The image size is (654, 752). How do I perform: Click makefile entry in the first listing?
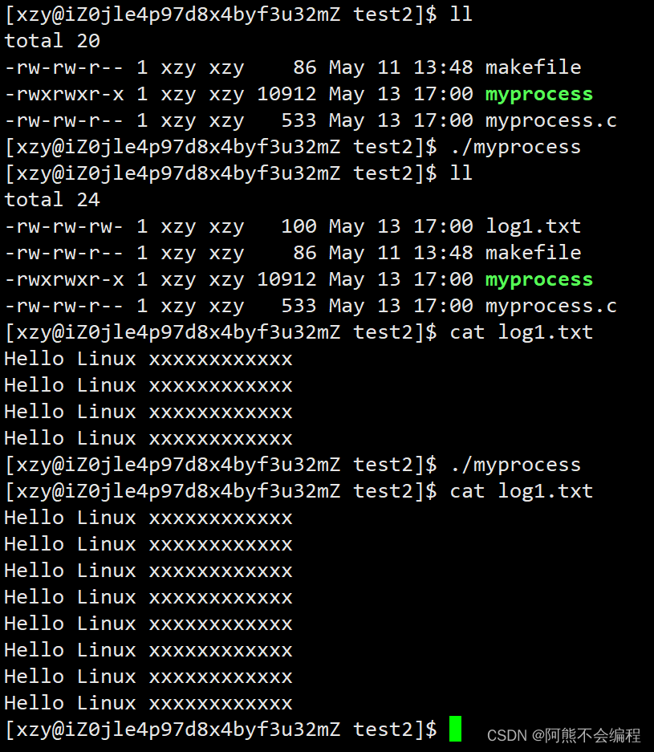tap(533, 67)
